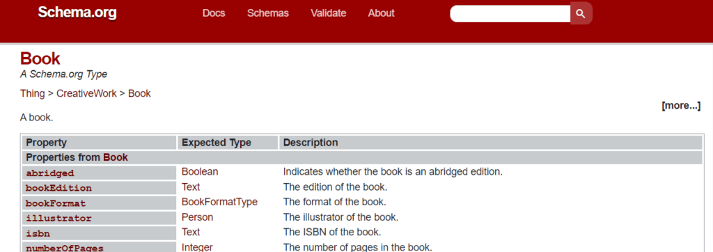The width and height of the screenshot is (713, 252).
Task: Open the Schemas menu item
Action: click(268, 13)
